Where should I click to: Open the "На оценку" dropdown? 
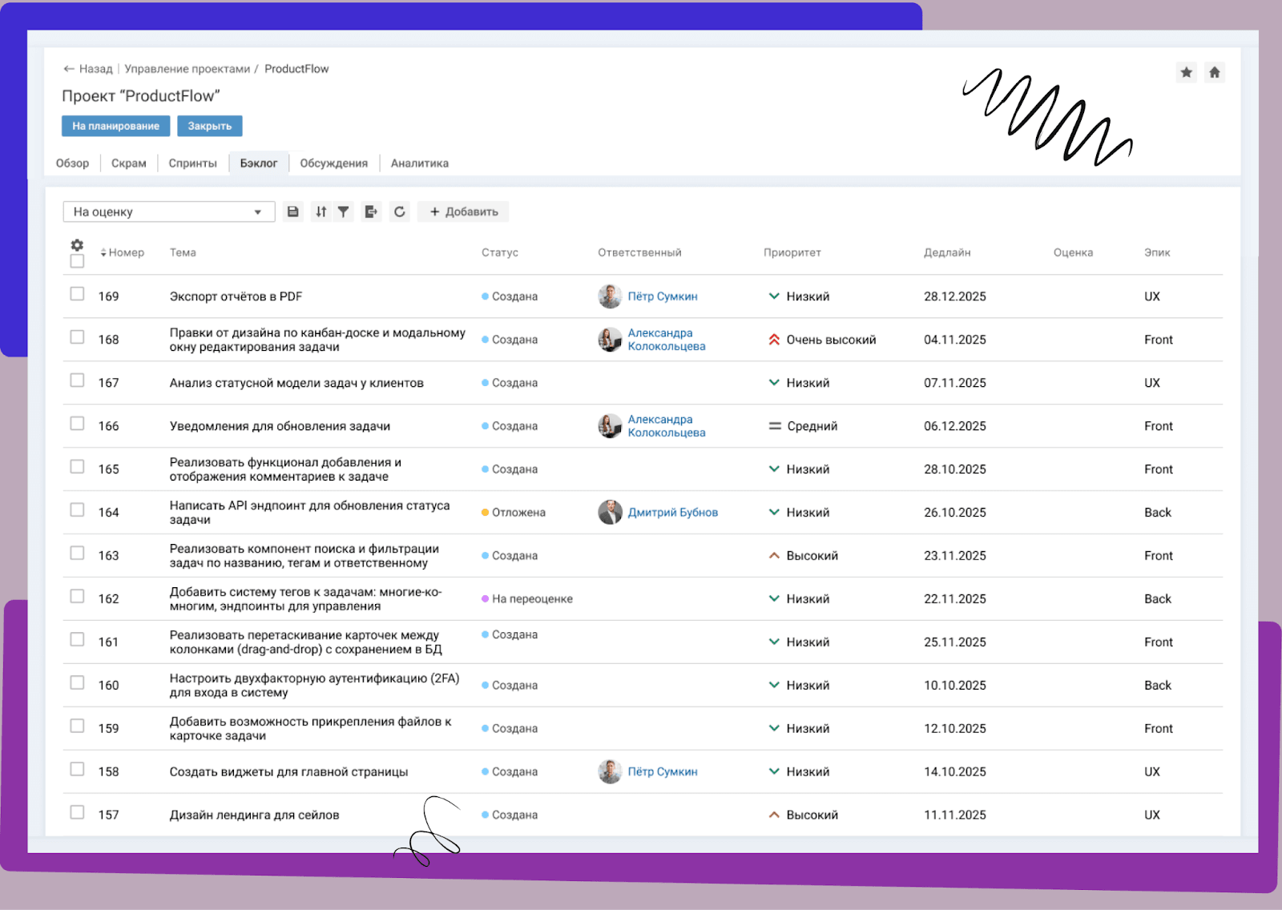click(168, 211)
